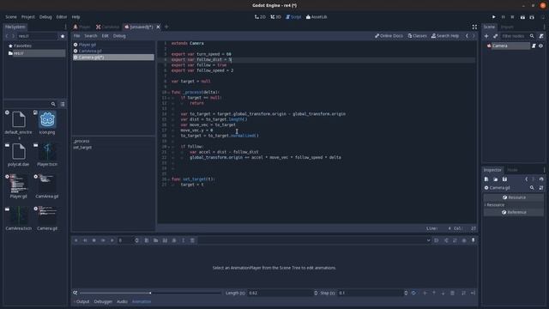
Task: Instance a scene as child node
Action: pos(496,36)
